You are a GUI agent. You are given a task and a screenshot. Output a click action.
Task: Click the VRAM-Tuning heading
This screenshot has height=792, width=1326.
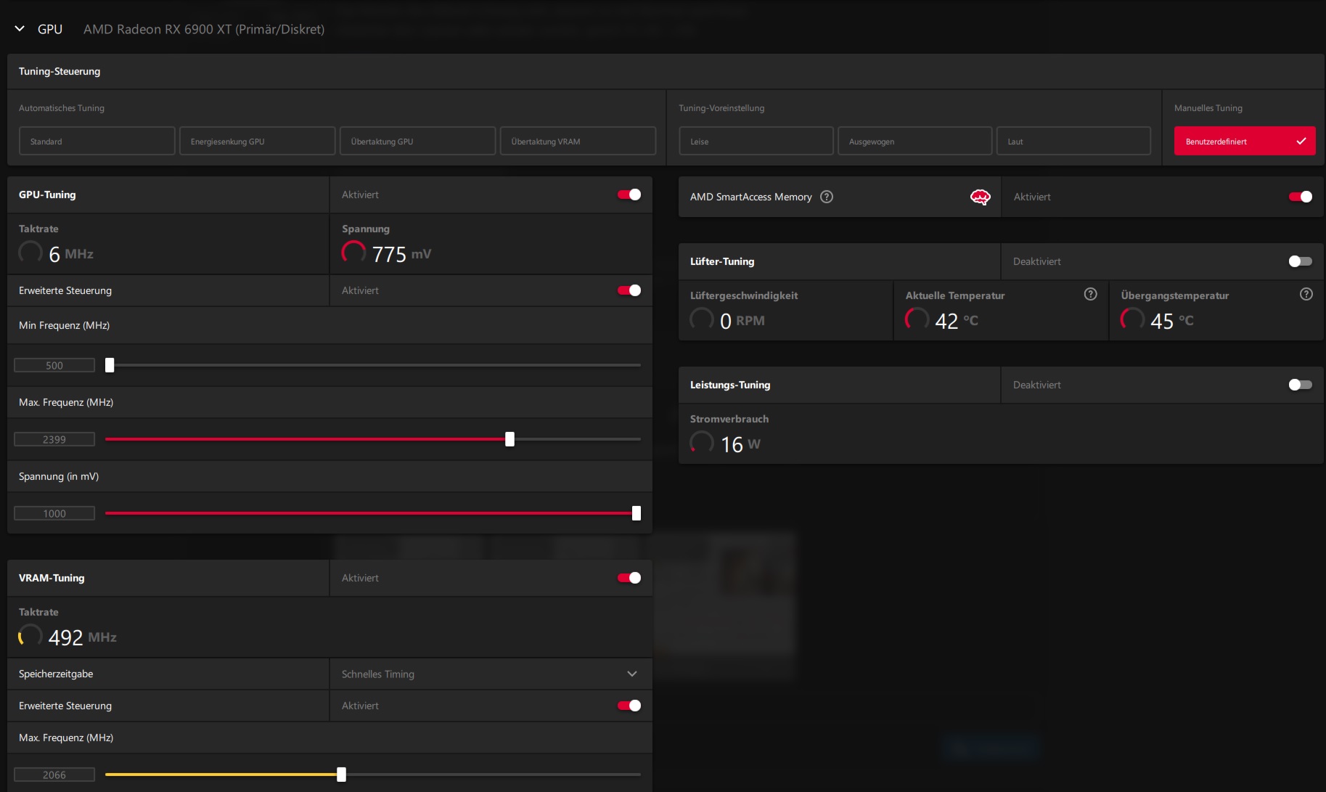pos(52,578)
